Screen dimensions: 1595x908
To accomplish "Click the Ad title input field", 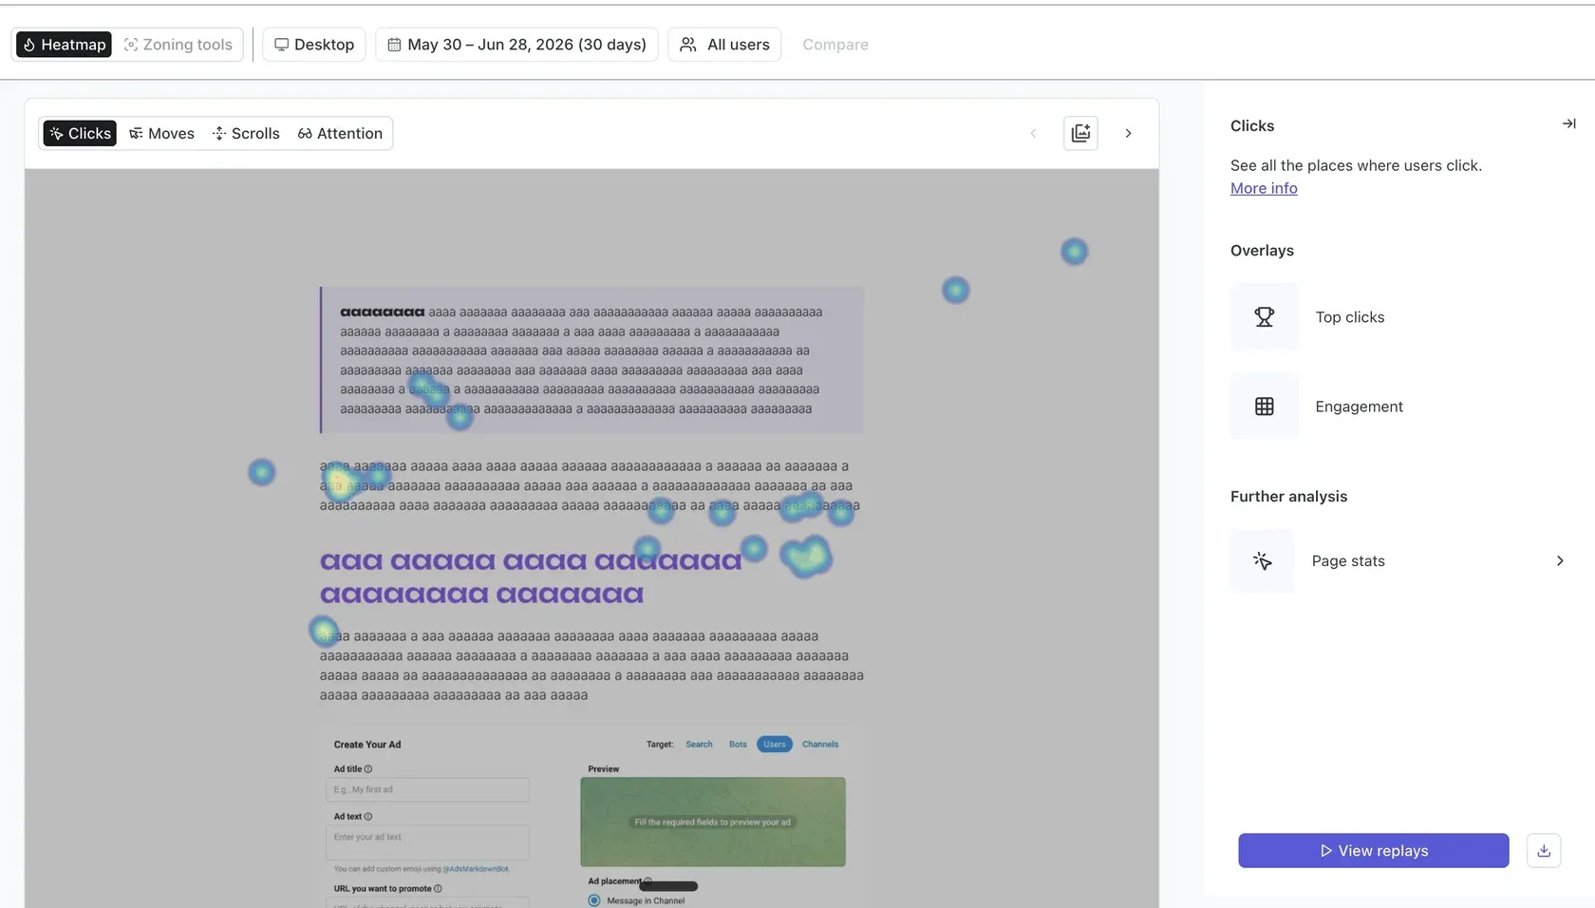I will click(x=427, y=789).
